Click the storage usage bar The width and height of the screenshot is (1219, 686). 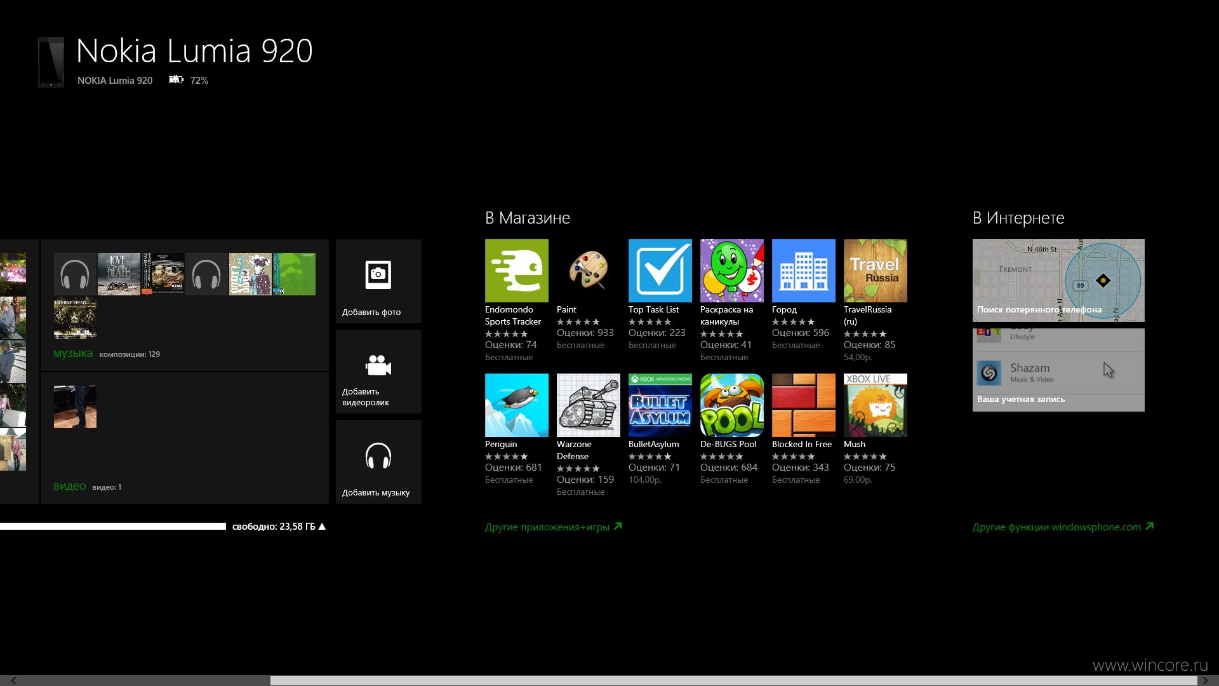(113, 526)
